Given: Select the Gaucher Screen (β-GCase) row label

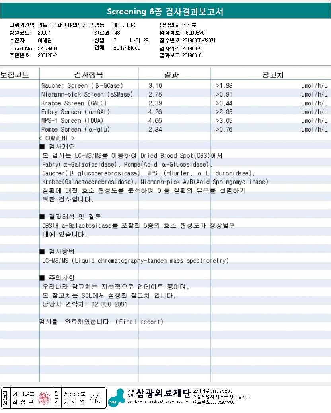Looking at the screenshot, I should [x=82, y=85].
